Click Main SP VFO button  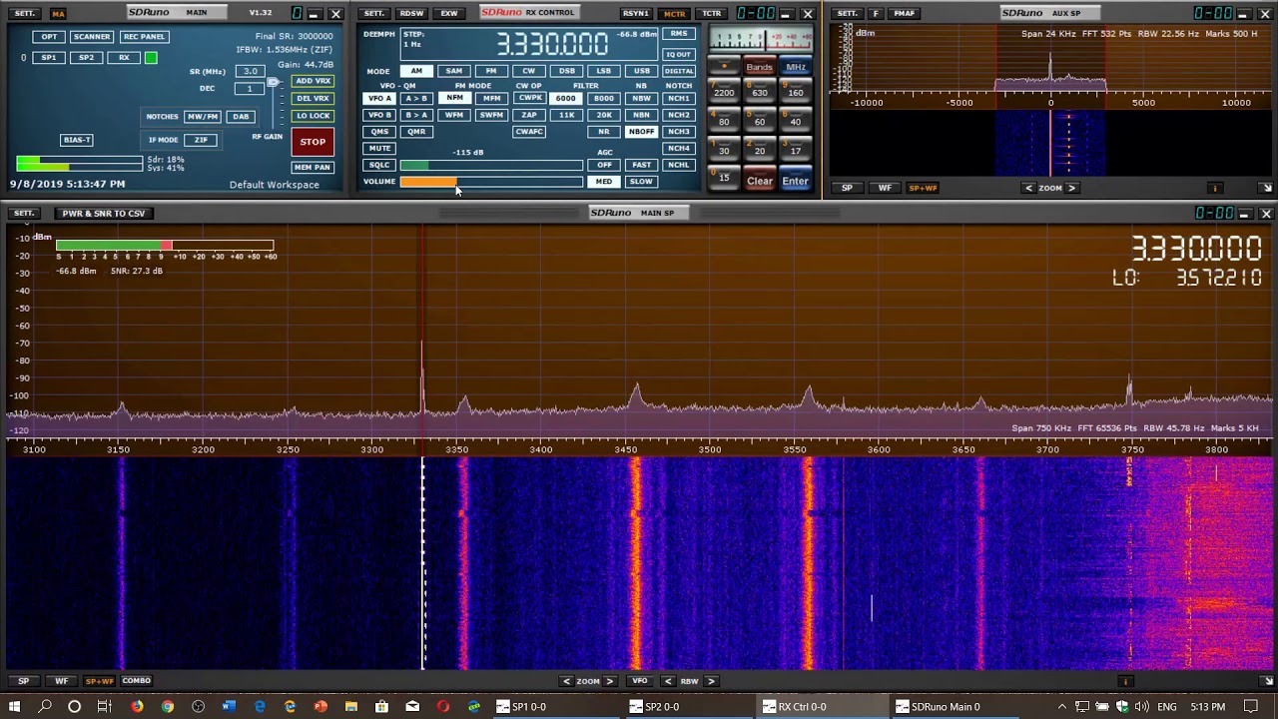[x=639, y=681]
